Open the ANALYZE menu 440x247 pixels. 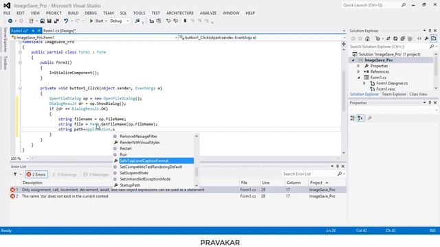pos(208,13)
